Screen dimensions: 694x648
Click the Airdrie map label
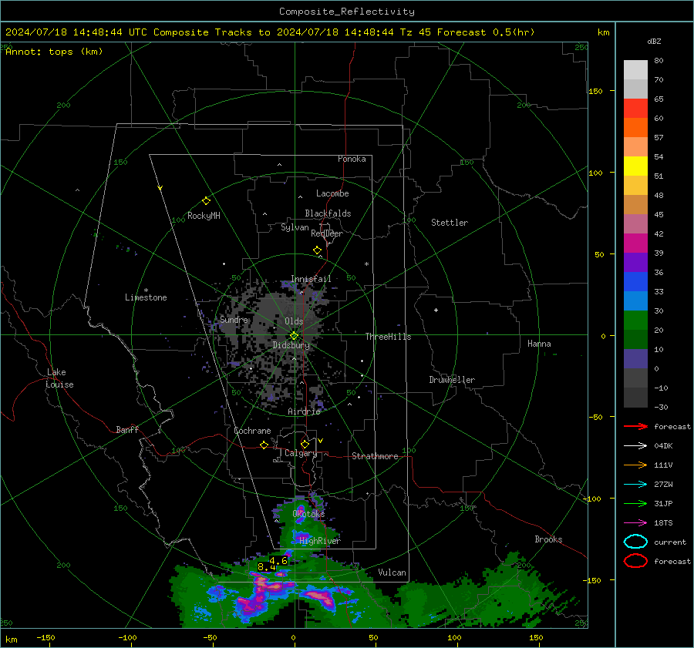304,411
